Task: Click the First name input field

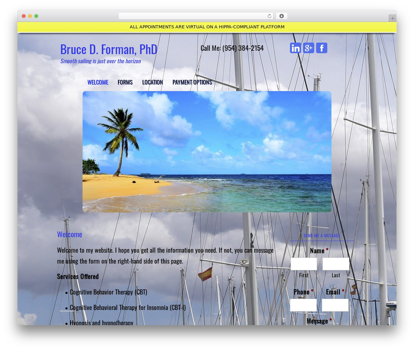Action: pyautogui.click(x=304, y=264)
